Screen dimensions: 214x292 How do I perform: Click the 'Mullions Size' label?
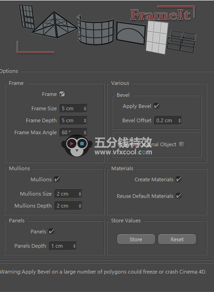[x=36, y=194]
